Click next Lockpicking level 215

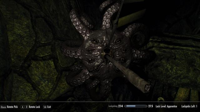[x=151, y=106]
